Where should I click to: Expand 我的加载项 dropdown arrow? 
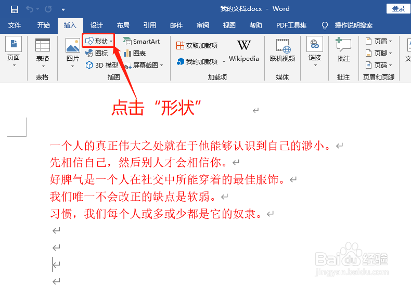click(x=224, y=62)
